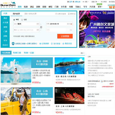Go to 首页 in the main navigation
The height and width of the screenshot is (115, 115).
[19, 7]
